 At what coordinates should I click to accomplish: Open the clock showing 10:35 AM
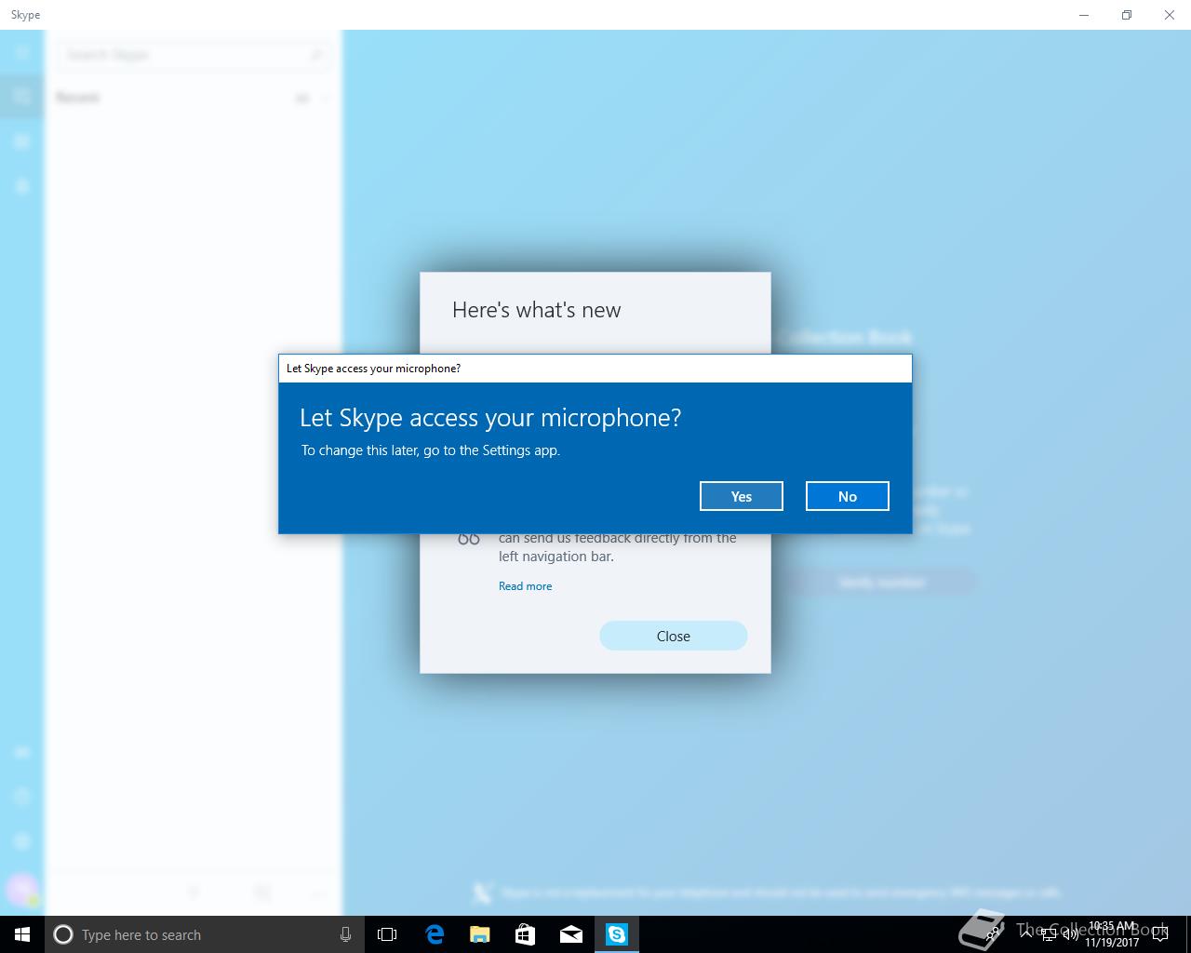click(1112, 934)
